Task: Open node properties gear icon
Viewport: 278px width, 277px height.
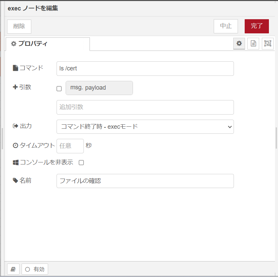Action: 239,43
